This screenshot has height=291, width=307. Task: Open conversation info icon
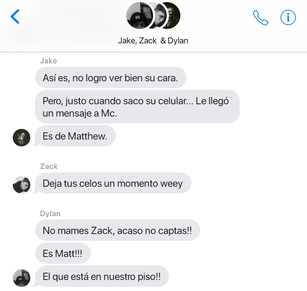click(288, 17)
